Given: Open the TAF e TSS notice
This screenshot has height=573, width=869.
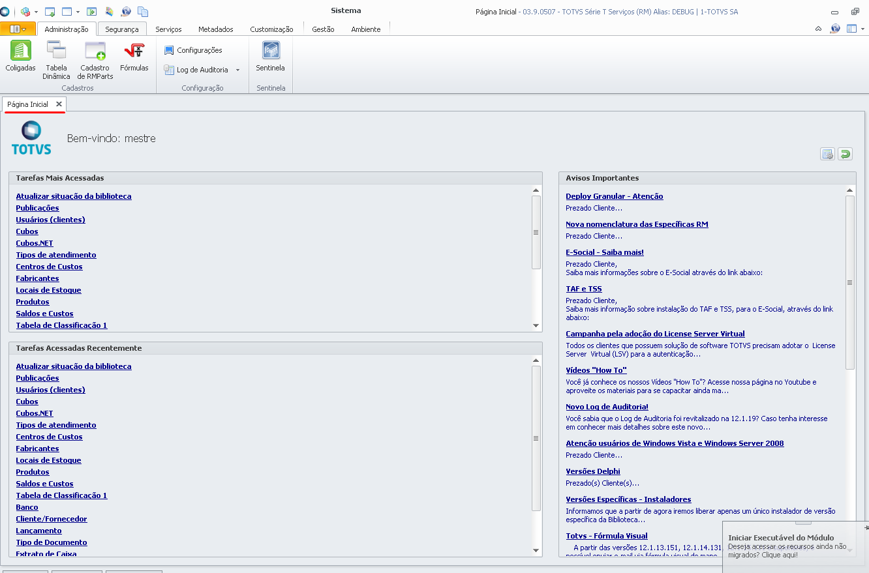Looking at the screenshot, I should pos(584,289).
